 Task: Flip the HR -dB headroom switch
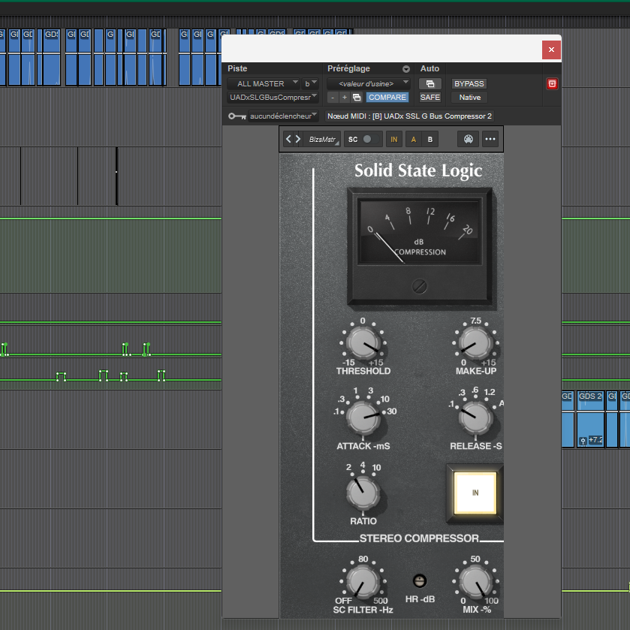pyautogui.click(x=420, y=580)
